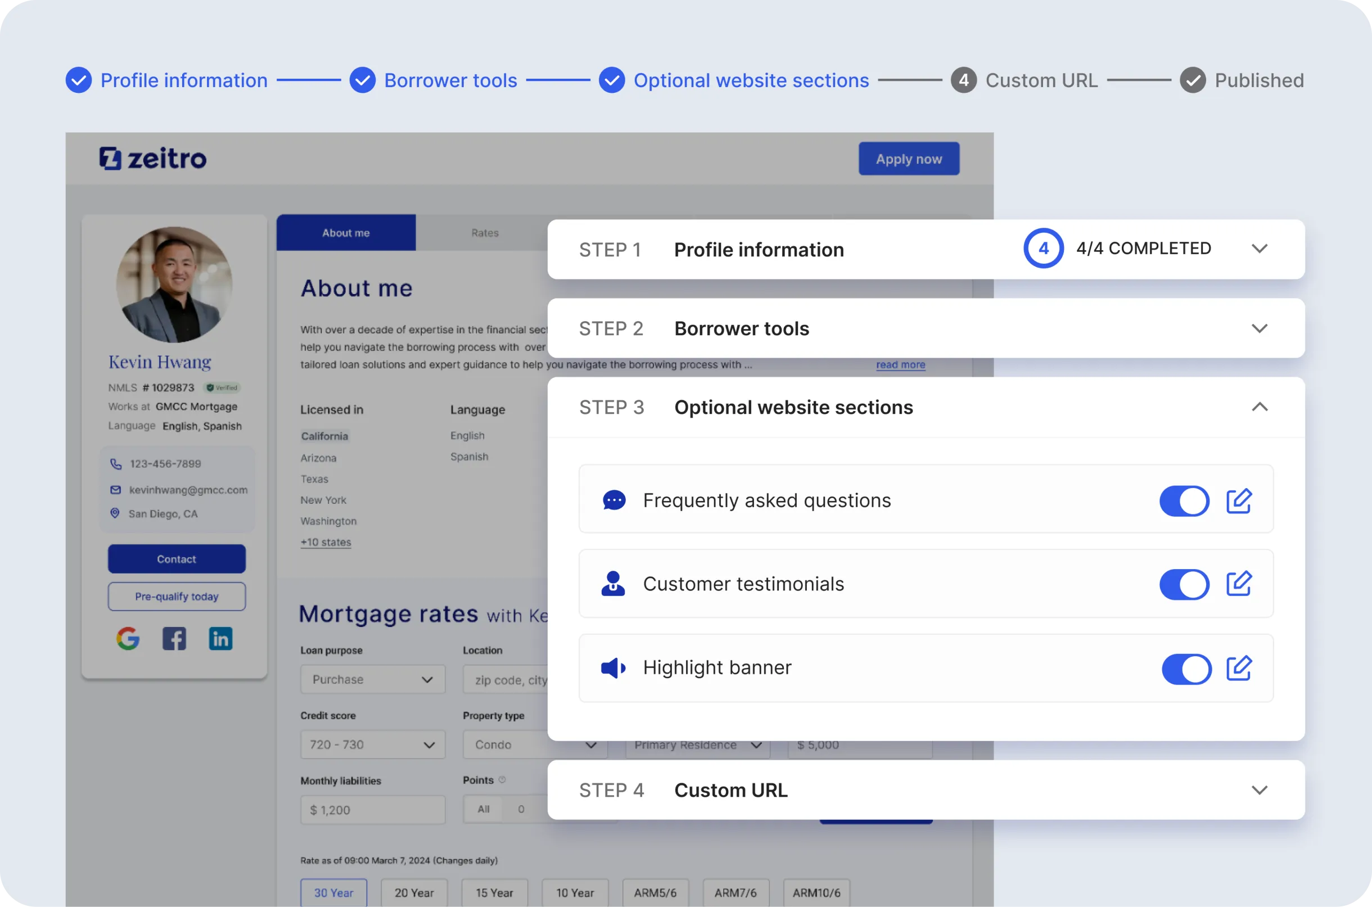Toggle off the Highlight banner section
This screenshot has height=907, width=1372.
click(x=1187, y=669)
